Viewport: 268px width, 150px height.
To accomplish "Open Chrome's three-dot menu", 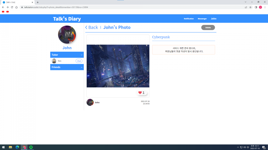I will (265, 7).
